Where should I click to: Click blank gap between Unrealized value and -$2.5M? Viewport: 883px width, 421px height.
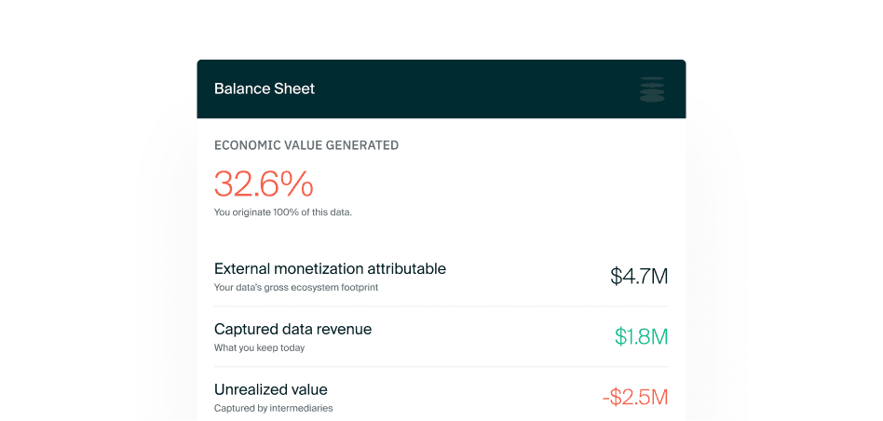[x=466, y=397]
